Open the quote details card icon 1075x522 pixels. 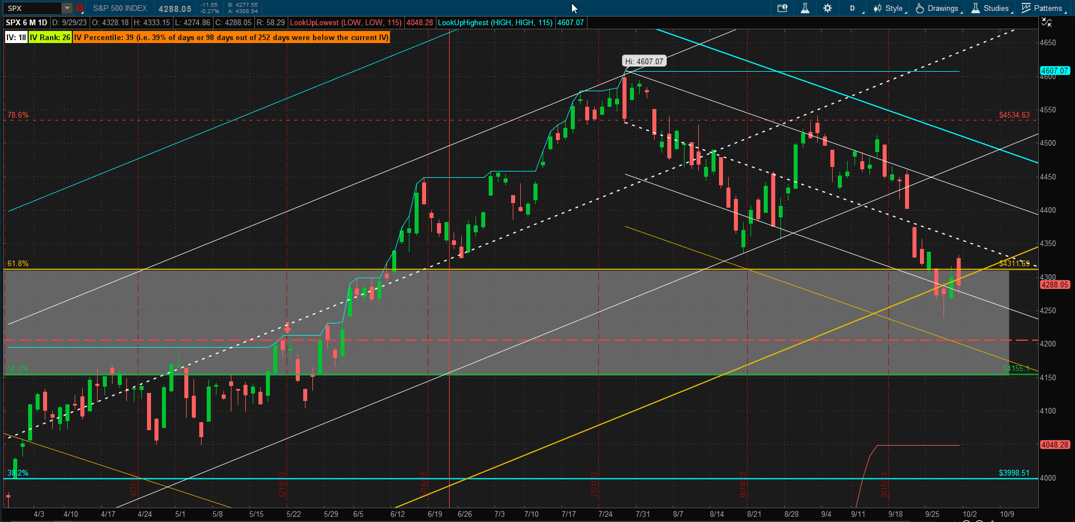(782, 8)
